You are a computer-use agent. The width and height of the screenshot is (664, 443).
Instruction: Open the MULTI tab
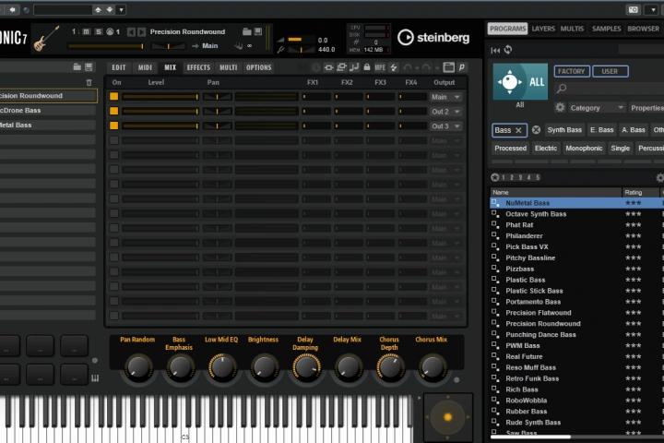coord(229,67)
